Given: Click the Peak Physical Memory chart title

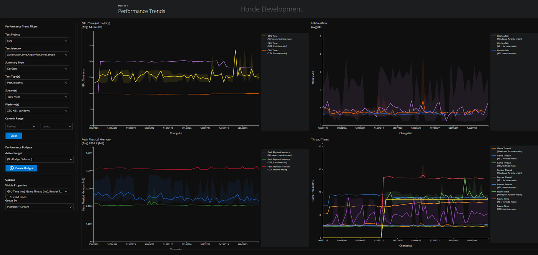Looking at the screenshot, I should point(96,140).
